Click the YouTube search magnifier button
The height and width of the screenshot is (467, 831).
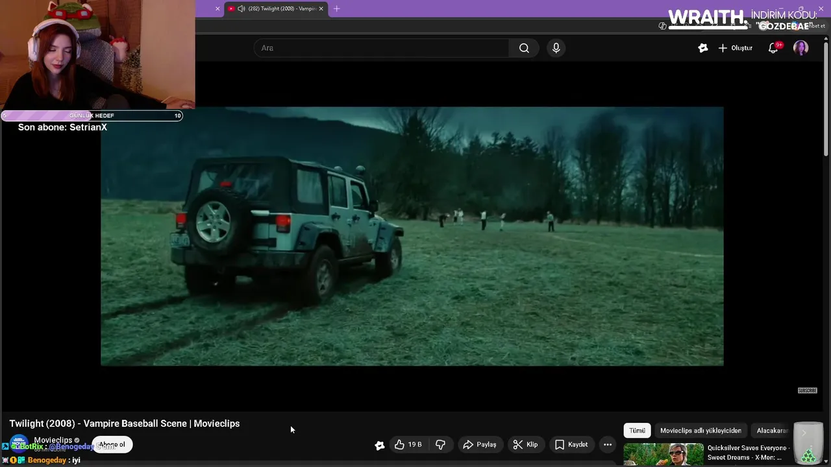pyautogui.click(x=524, y=48)
